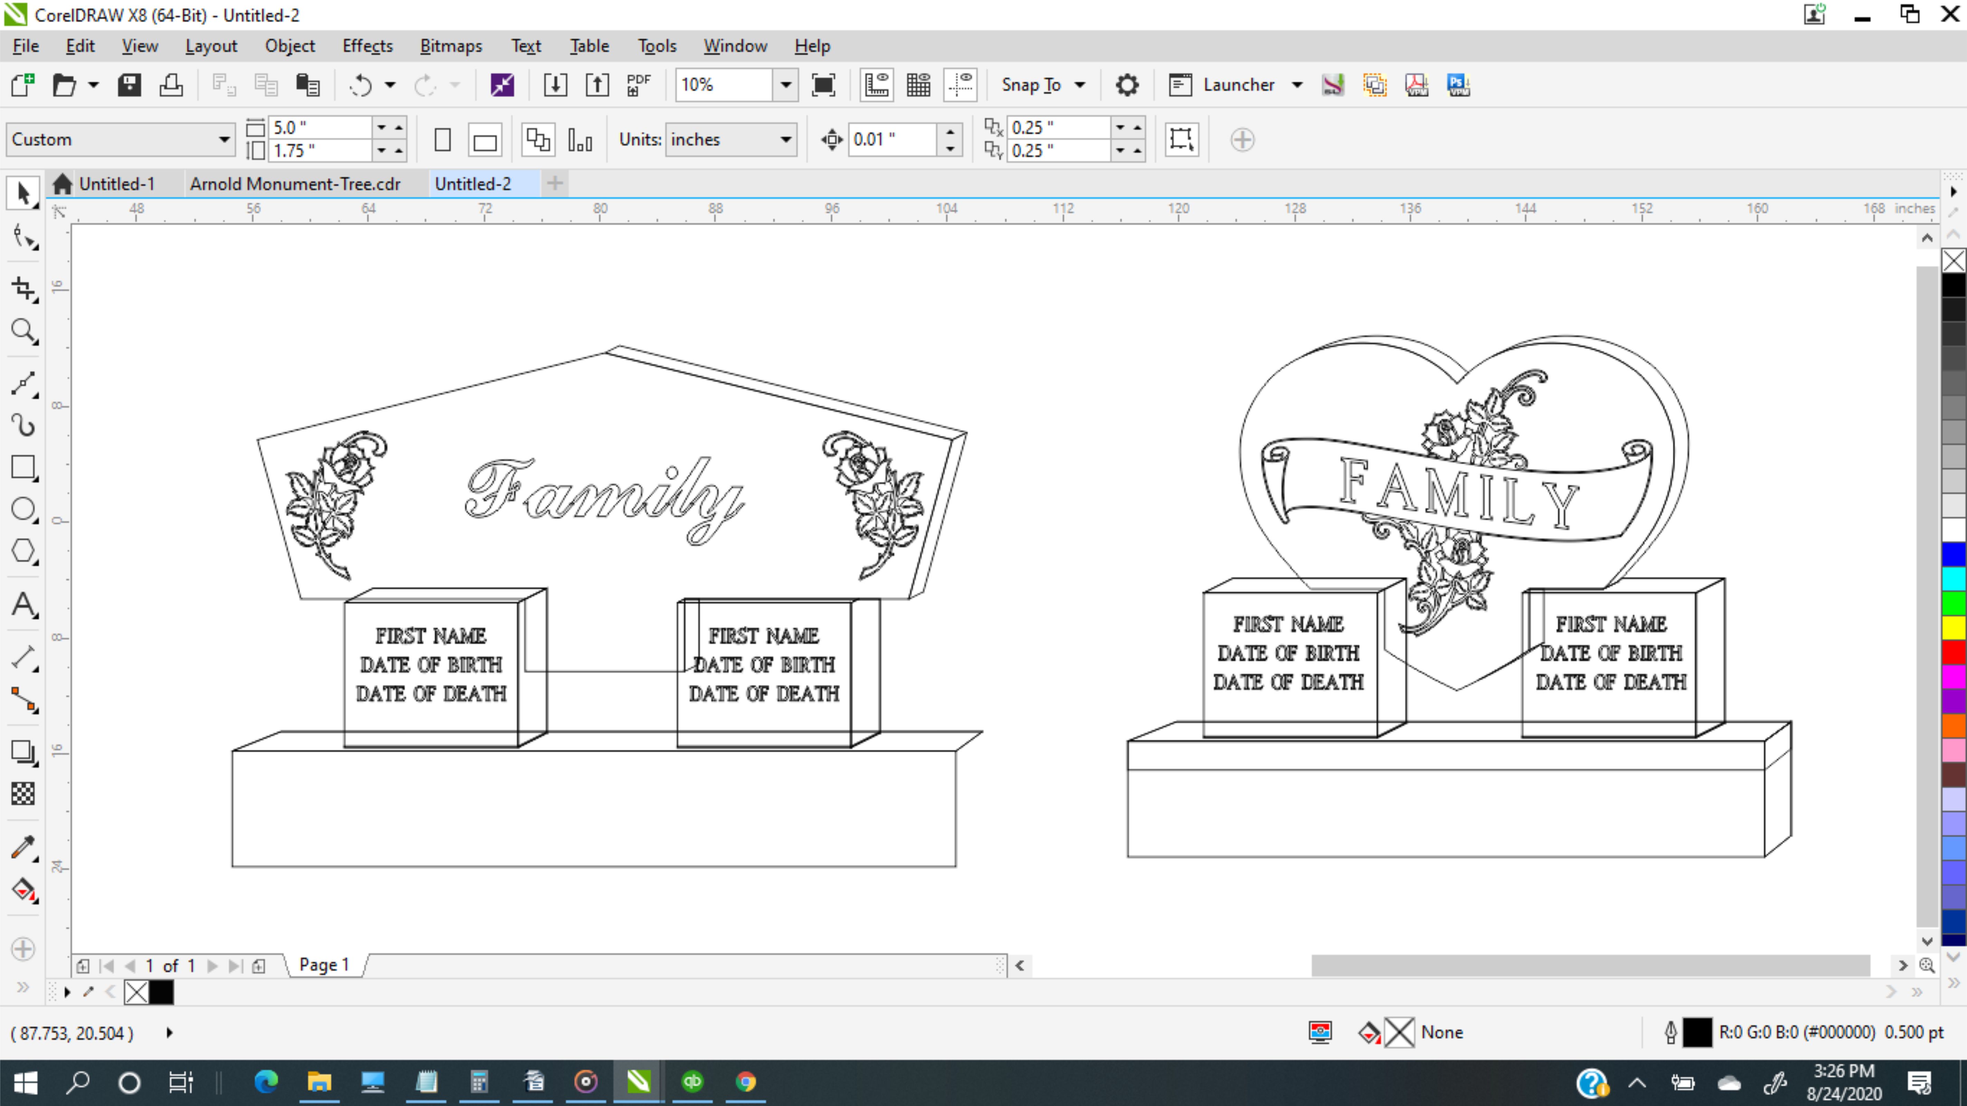The image size is (1967, 1106).
Task: Toggle Show rulers
Action: [877, 85]
